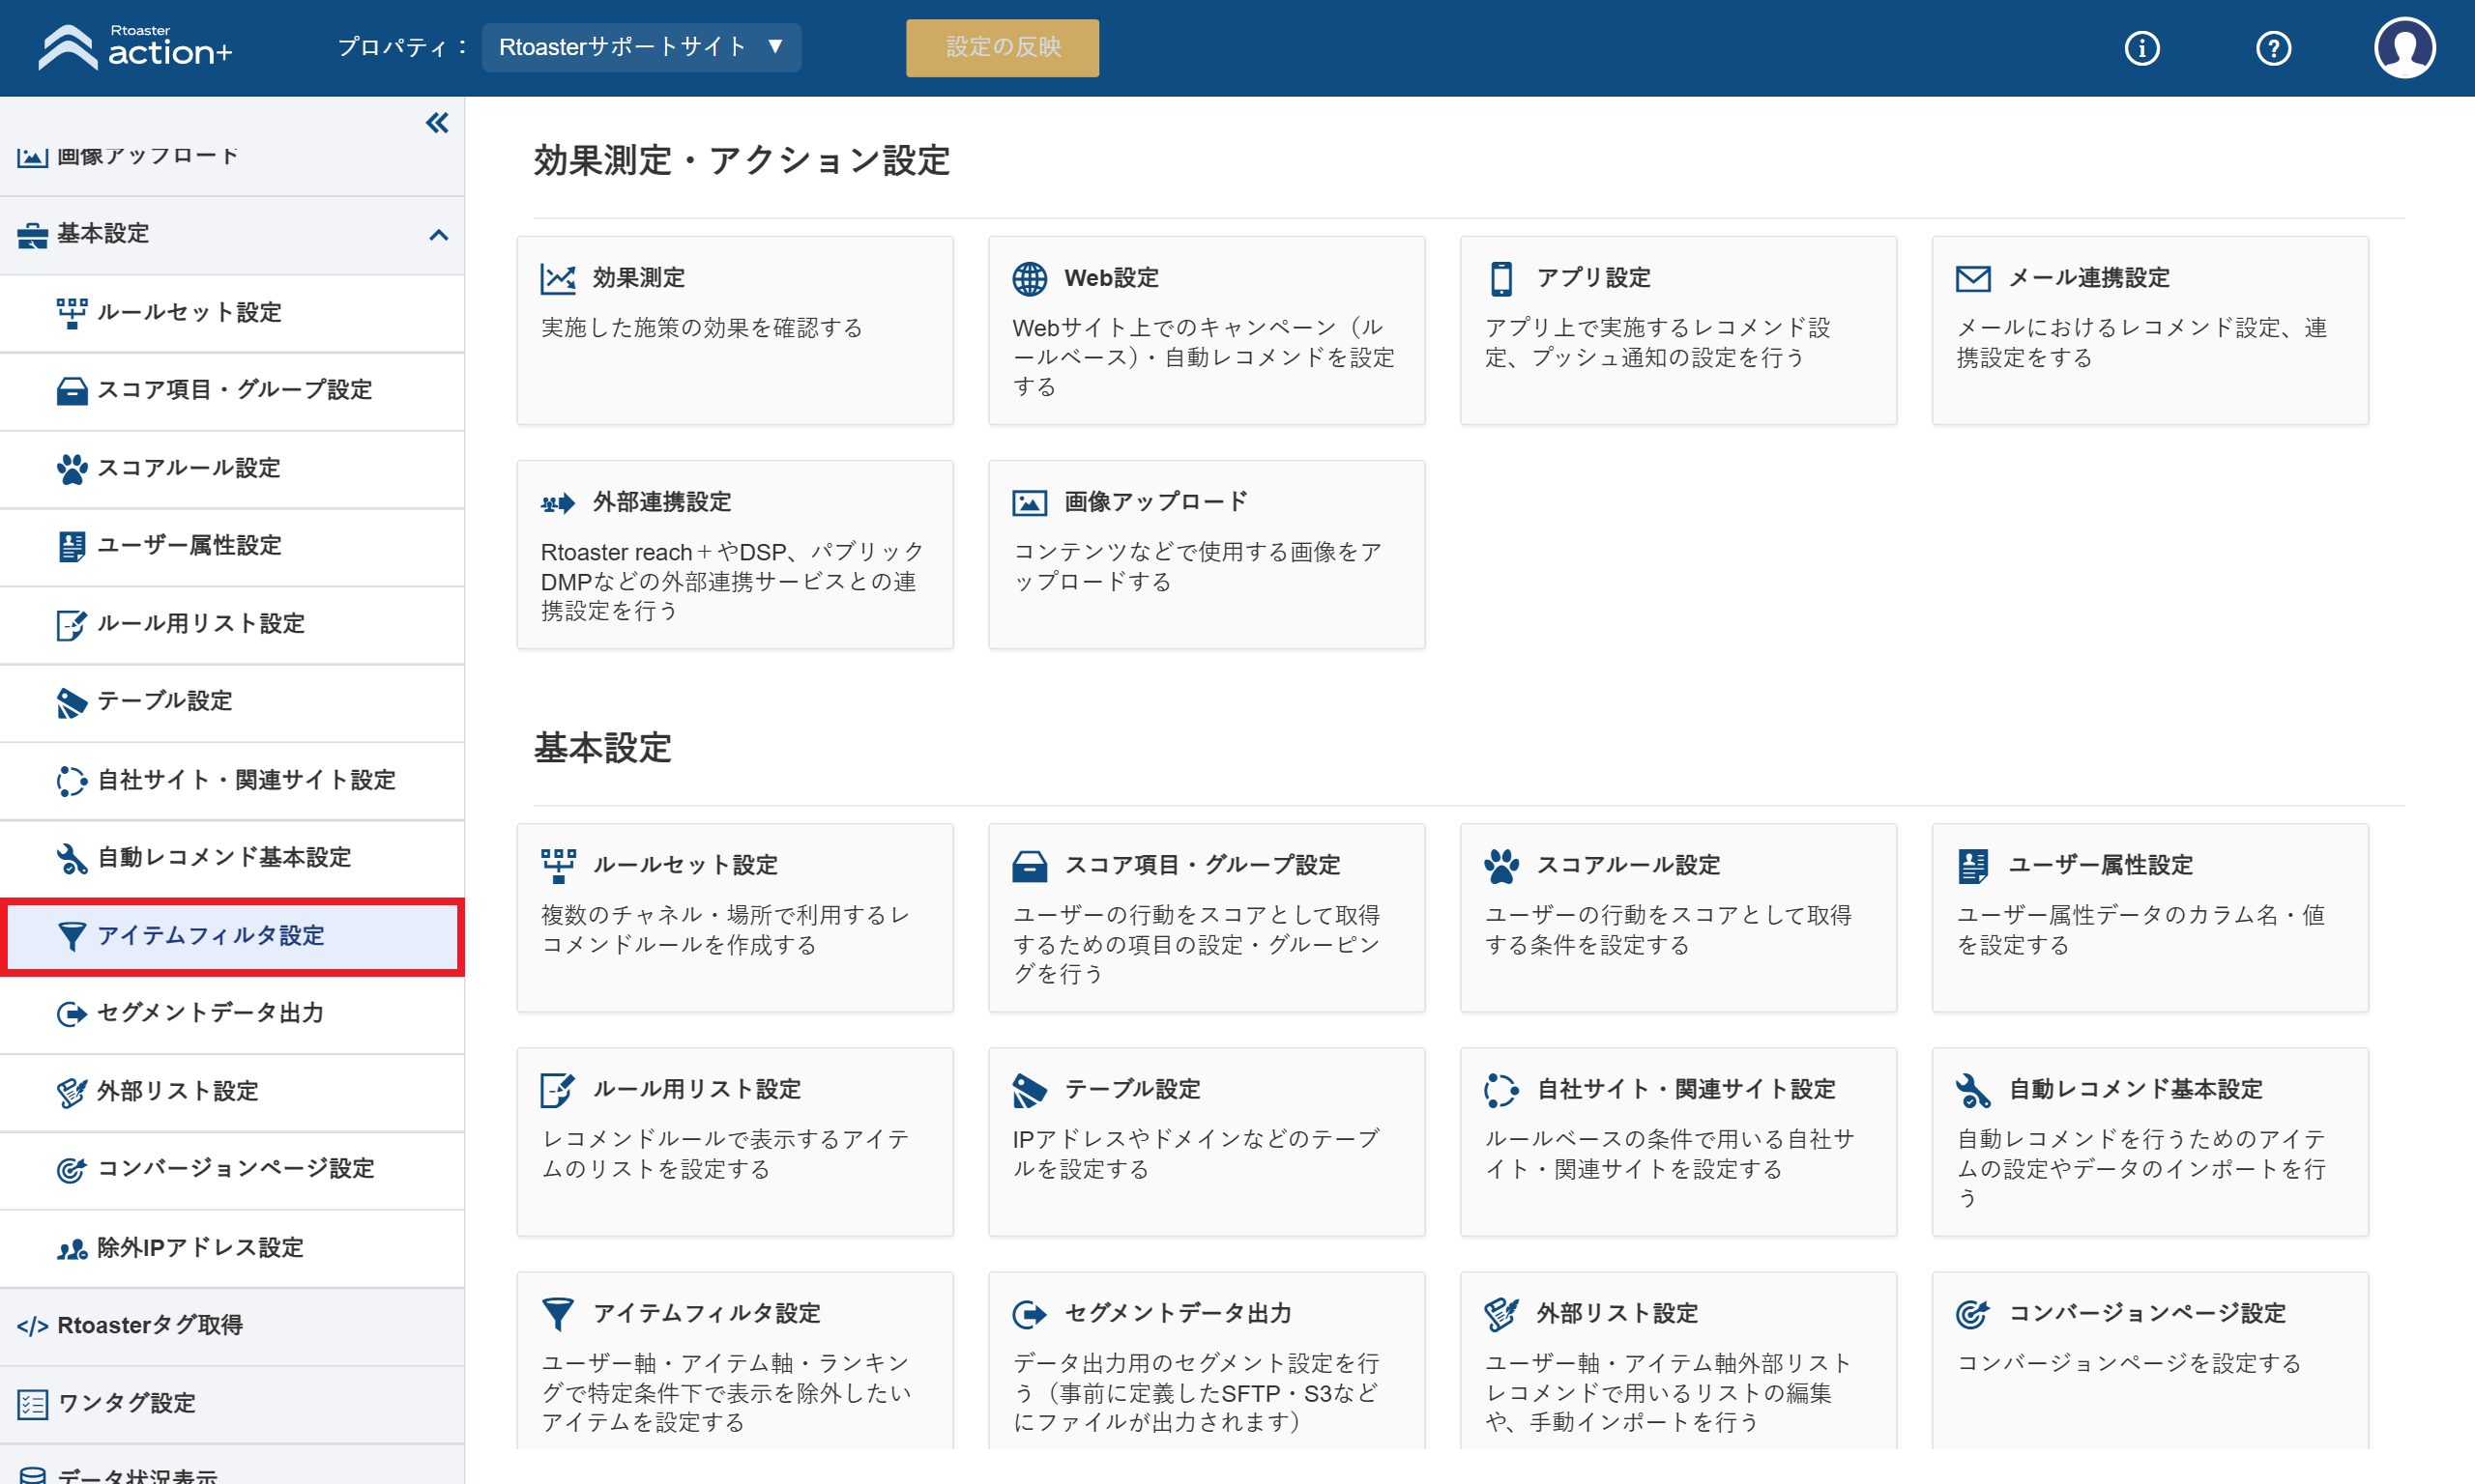The width and height of the screenshot is (2475, 1484).
Task: Click sidebar wrench icon for 自動レコメンド基本設定
Action: 71,858
